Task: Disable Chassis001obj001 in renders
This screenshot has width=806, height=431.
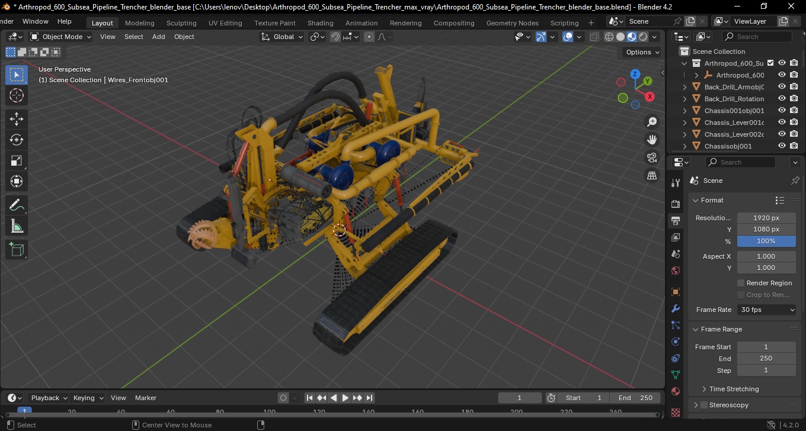Action: pyautogui.click(x=794, y=110)
